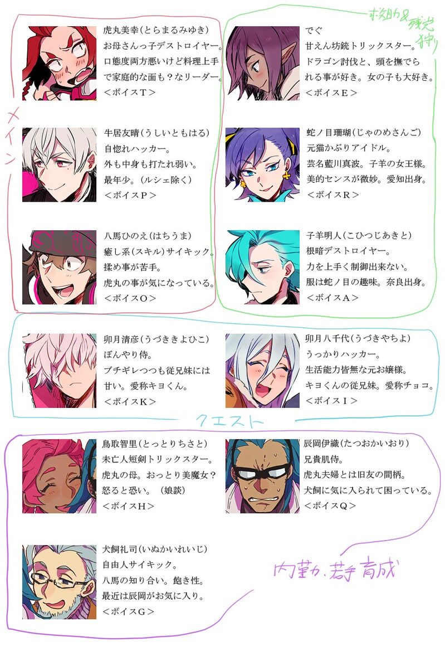The image size is (445, 651).
Task: Click the white-haired 牛居友晴 portrait
Action: (x=59, y=165)
